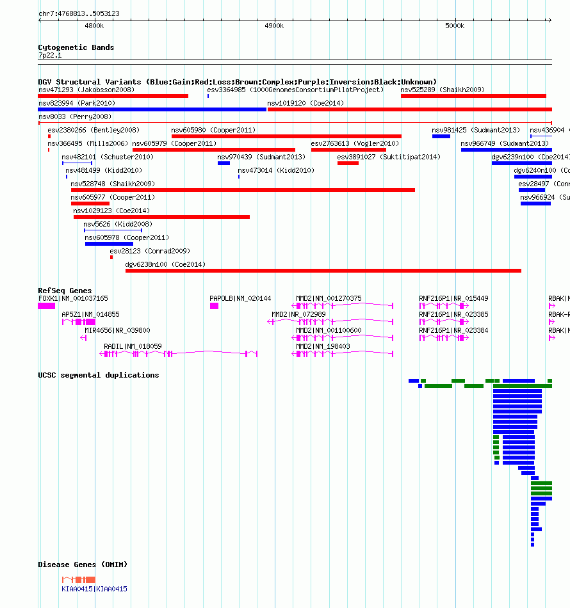570x608 pixels.
Task: Click the 5000k ruler position marker
Action: tap(455, 26)
